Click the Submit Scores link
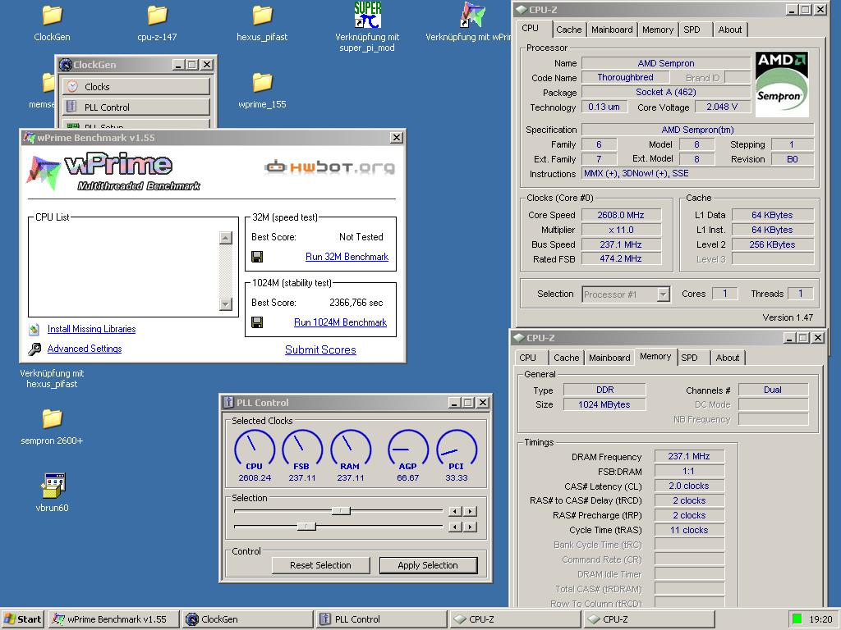Image resolution: width=841 pixels, height=630 pixels. tap(321, 349)
